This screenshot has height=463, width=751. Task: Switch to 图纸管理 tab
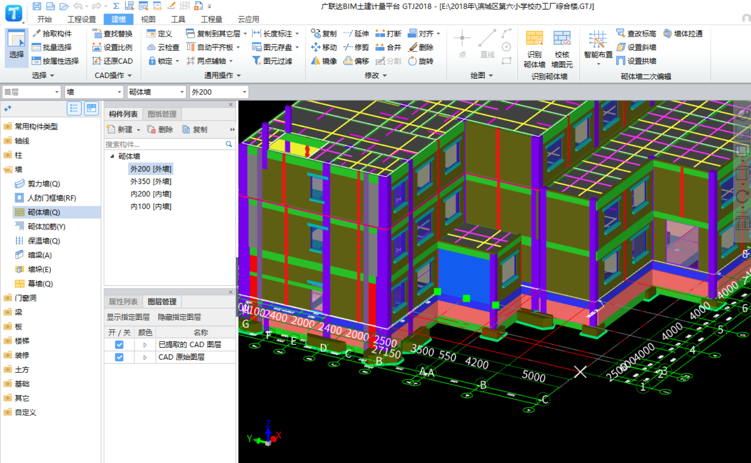[x=162, y=114]
